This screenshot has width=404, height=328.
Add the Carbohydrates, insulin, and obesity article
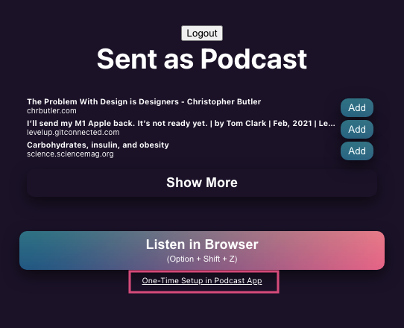pos(357,151)
